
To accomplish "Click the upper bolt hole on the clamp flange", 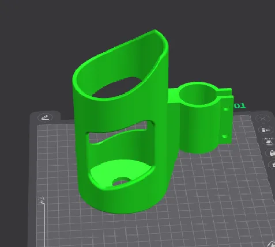I will [226, 109].
